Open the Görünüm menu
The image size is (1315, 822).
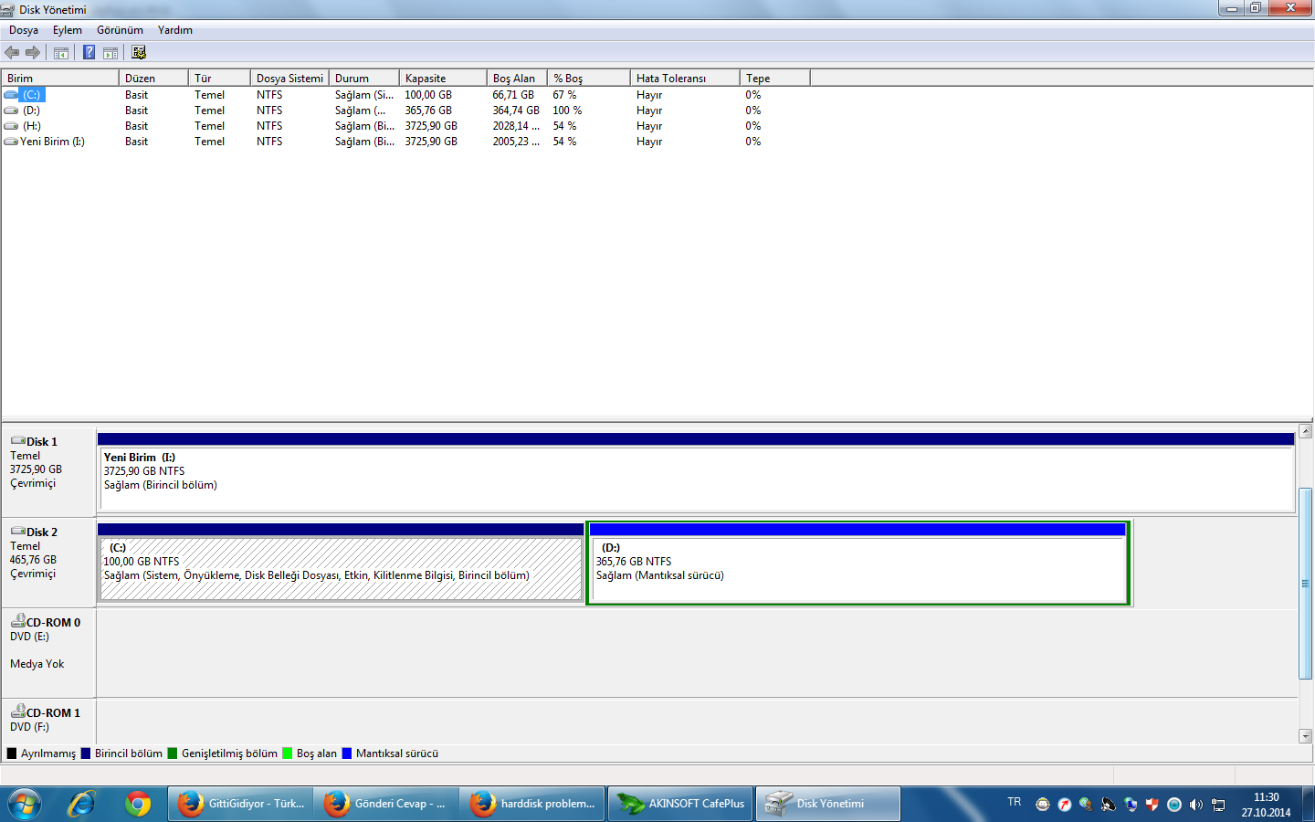click(x=120, y=30)
